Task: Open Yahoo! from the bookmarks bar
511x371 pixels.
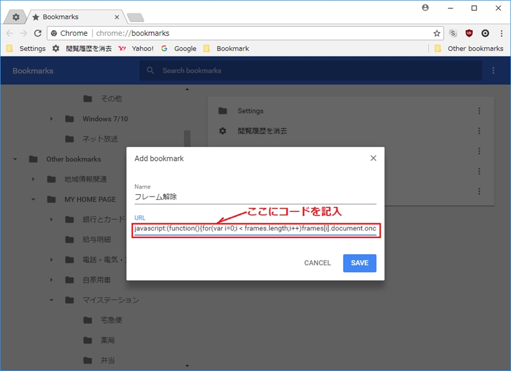Action: [x=137, y=49]
